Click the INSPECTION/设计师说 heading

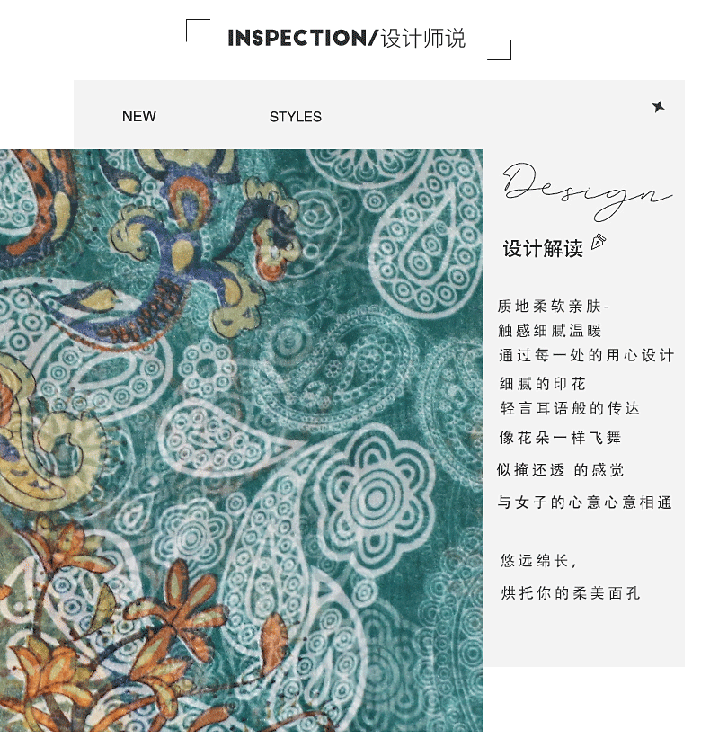tap(346, 38)
